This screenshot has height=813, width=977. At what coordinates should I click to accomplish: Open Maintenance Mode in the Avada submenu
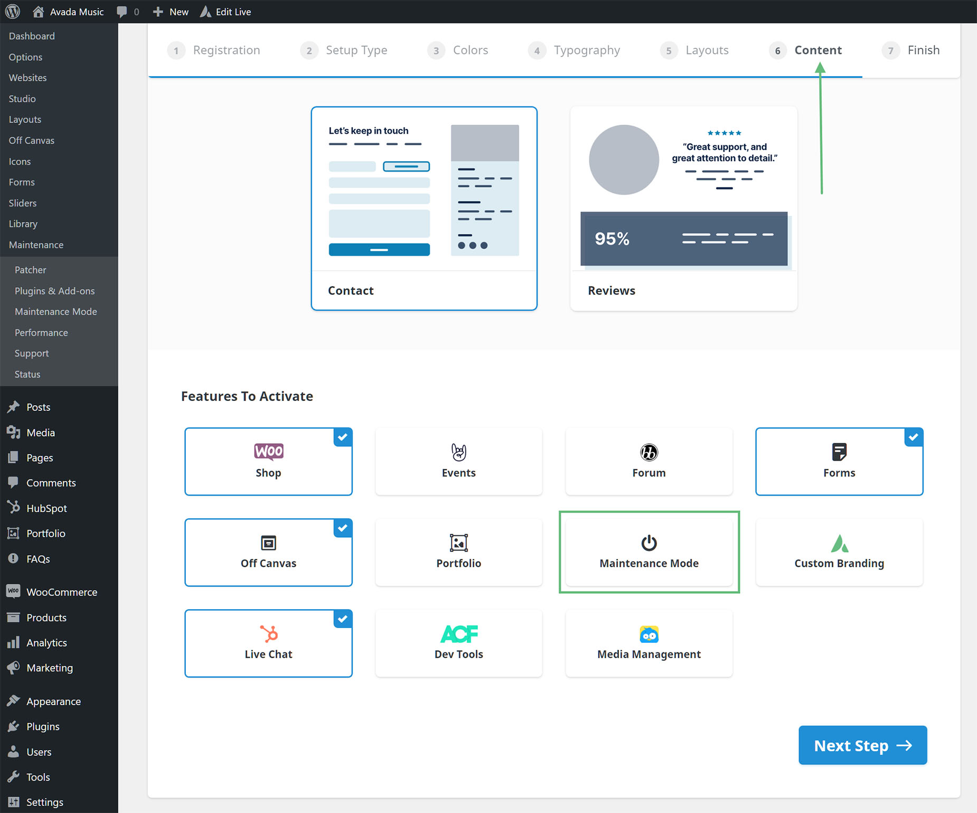pos(56,312)
